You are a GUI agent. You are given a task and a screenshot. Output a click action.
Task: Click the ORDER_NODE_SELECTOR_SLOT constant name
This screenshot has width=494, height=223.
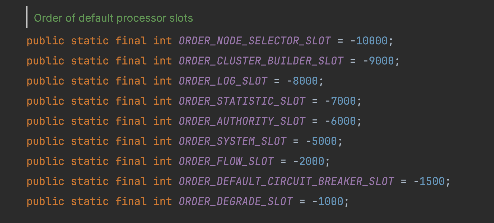click(x=255, y=41)
